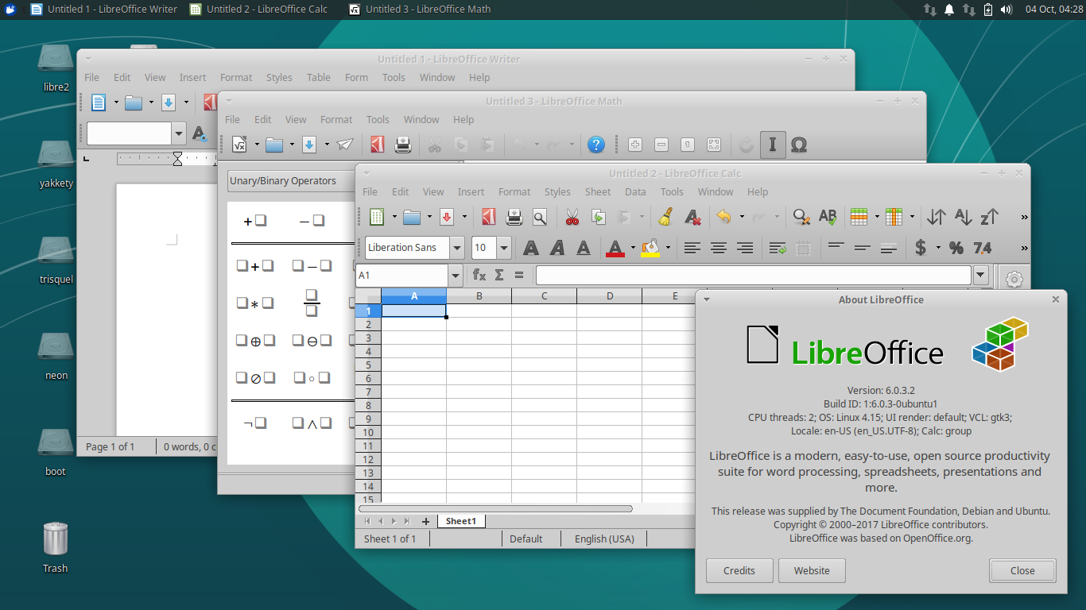Open Symbols omega icon in Math toolbar
The width and height of the screenshot is (1086, 610).
click(x=799, y=145)
